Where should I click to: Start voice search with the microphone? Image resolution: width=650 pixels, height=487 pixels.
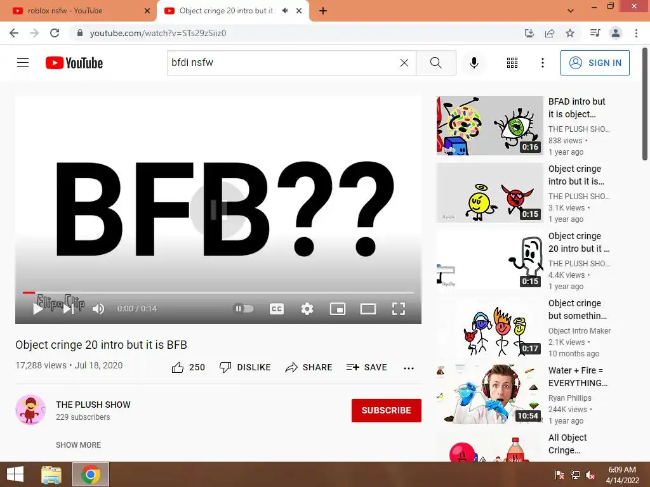(x=474, y=63)
